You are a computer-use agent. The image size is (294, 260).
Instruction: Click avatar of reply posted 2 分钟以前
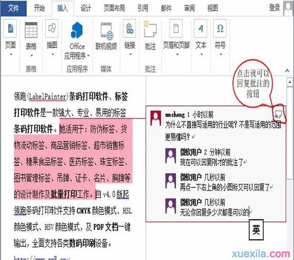pos(171,156)
